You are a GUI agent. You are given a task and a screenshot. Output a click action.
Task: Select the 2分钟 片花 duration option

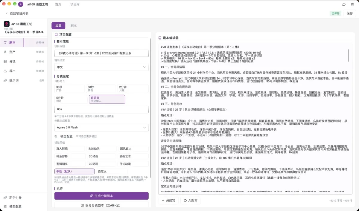[133, 89]
